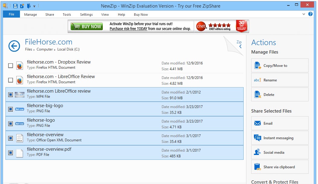
Task: Click Firefox icon of LibreOffice Review HTML
Action: tap(20, 80)
